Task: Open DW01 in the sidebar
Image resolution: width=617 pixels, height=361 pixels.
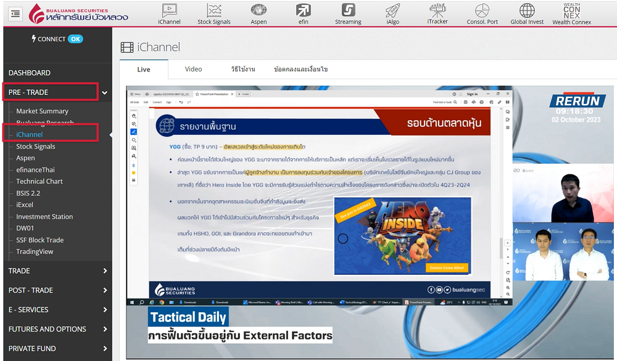Action: pos(25,228)
